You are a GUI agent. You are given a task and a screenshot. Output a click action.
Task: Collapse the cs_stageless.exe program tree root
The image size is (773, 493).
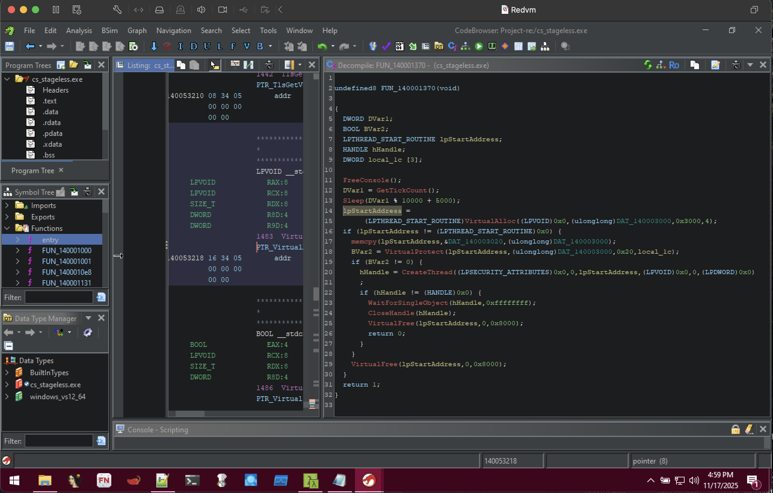click(7, 79)
